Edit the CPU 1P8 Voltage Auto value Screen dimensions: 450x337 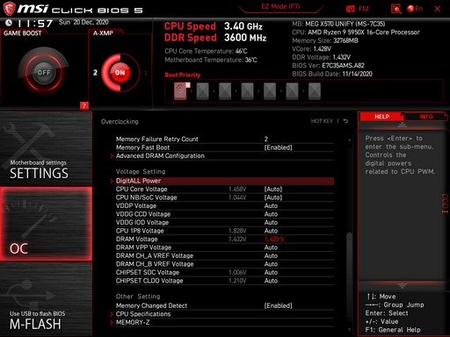tap(271, 231)
